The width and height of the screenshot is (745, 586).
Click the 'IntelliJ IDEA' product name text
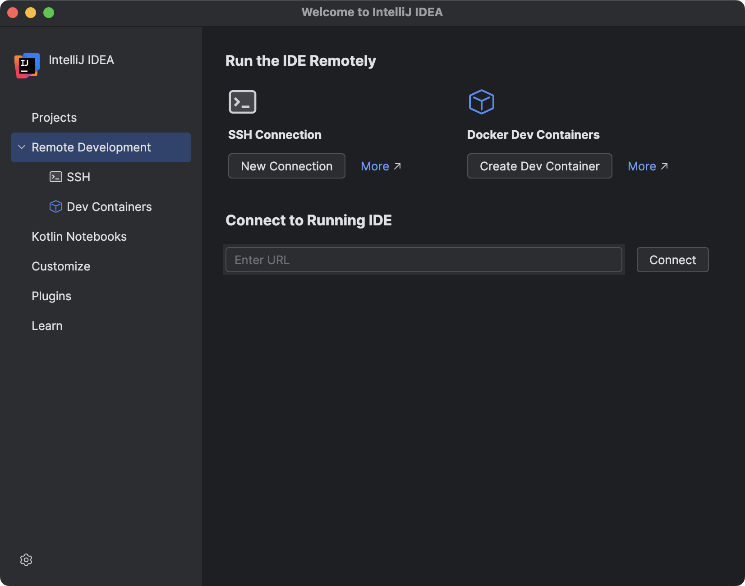[81, 60]
